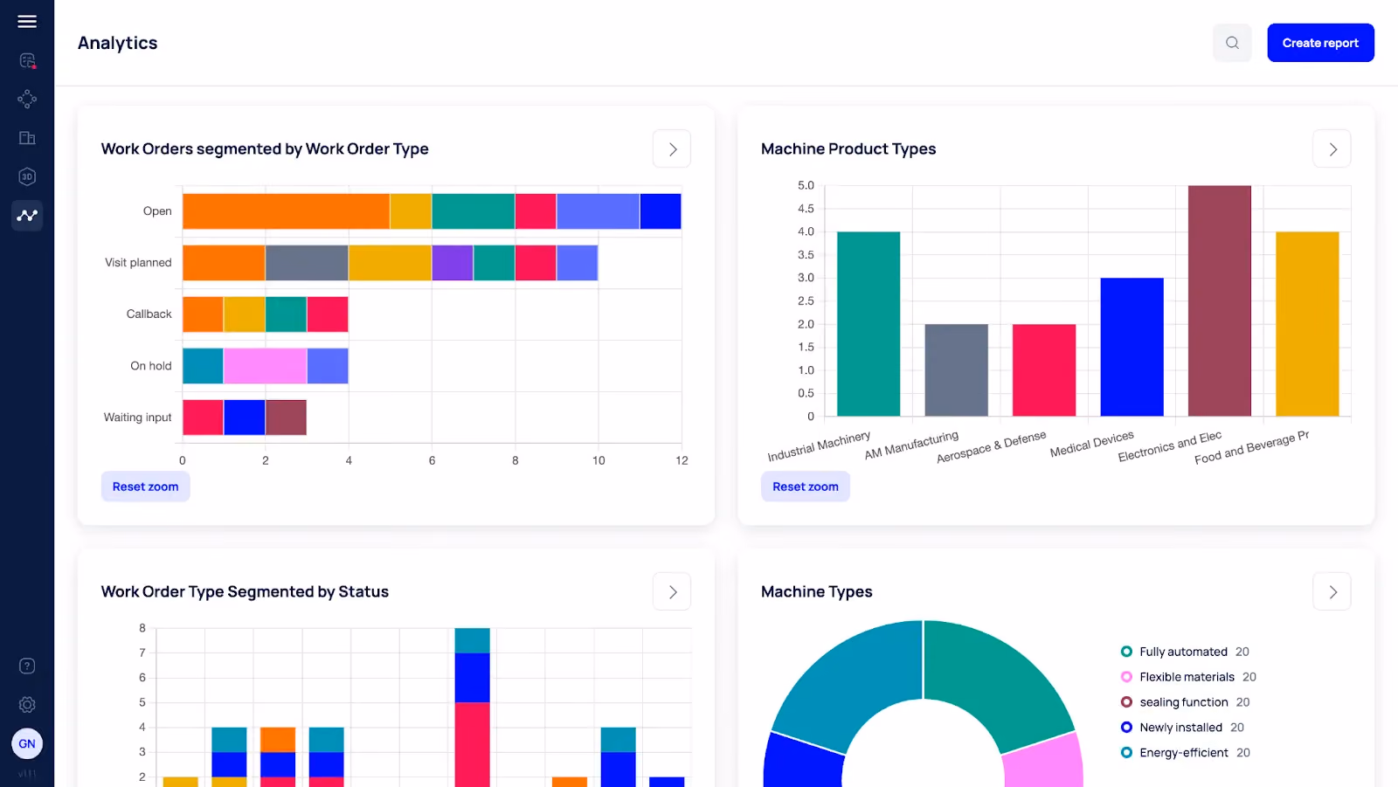This screenshot has width=1398, height=787.
Task: Click the 'Machine Types' card title
Action: click(816, 592)
